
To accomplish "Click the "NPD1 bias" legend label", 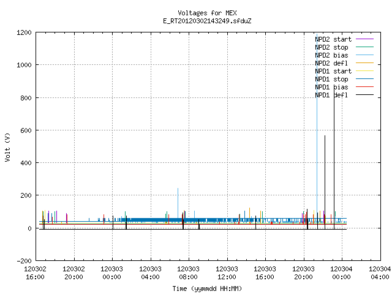I will 331,87.
